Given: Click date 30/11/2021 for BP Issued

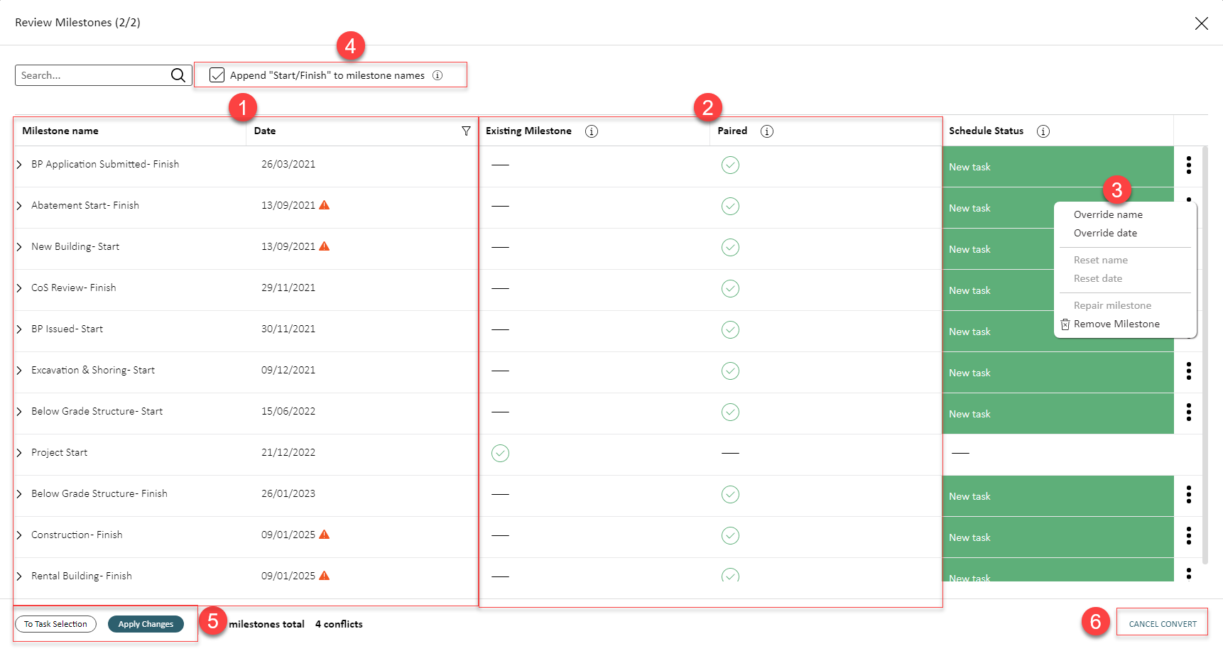Looking at the screenshot, I should [x=288, y=329].
